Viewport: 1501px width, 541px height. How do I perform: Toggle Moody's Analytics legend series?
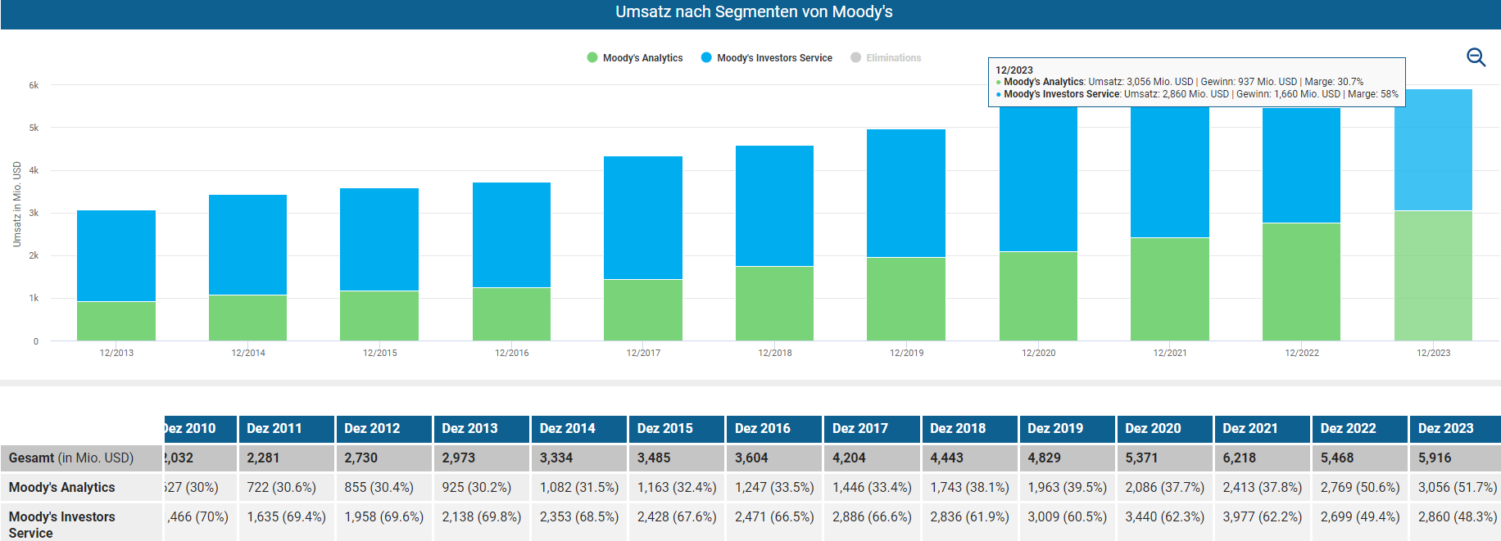point(635,58)
